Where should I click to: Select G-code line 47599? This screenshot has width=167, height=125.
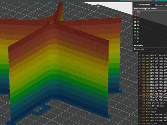[x=153, y=82]
